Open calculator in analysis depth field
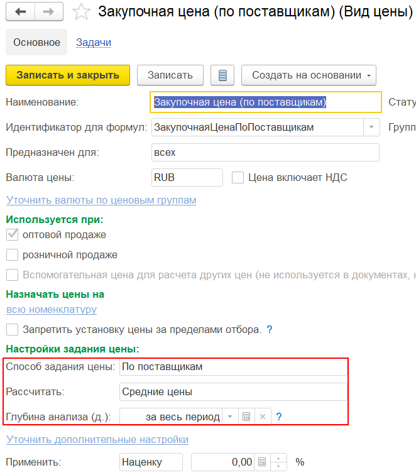Image resolution: width=416 pixels, height=475 pixels. 246,417
